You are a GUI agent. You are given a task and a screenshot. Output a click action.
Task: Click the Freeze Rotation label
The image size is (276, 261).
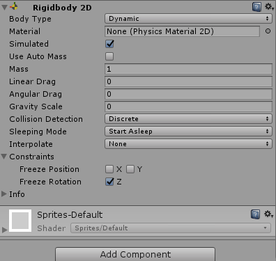51,182
